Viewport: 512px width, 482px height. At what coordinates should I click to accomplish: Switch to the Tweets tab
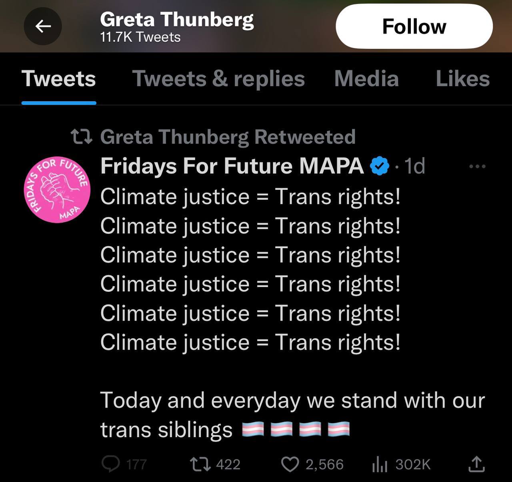(59, 78)
